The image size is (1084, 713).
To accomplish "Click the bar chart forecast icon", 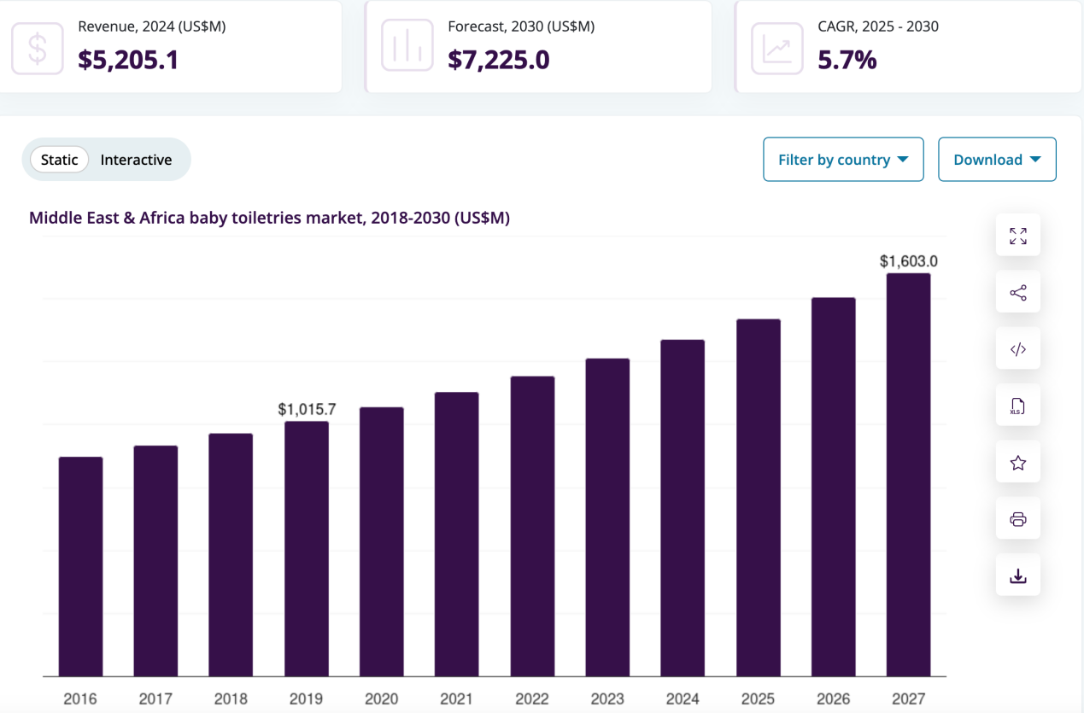I will coord(407,48).
